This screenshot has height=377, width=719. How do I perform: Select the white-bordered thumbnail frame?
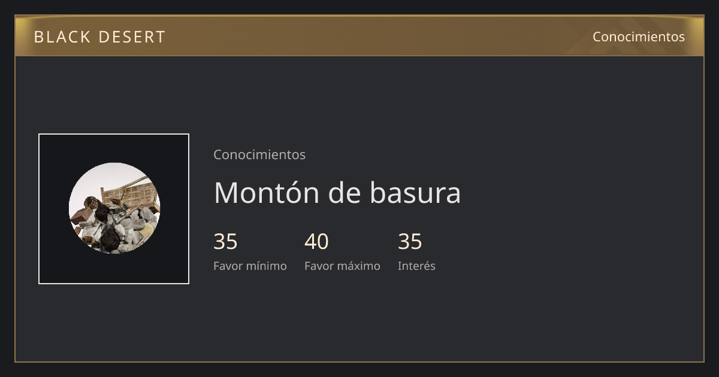click(114, 209)
